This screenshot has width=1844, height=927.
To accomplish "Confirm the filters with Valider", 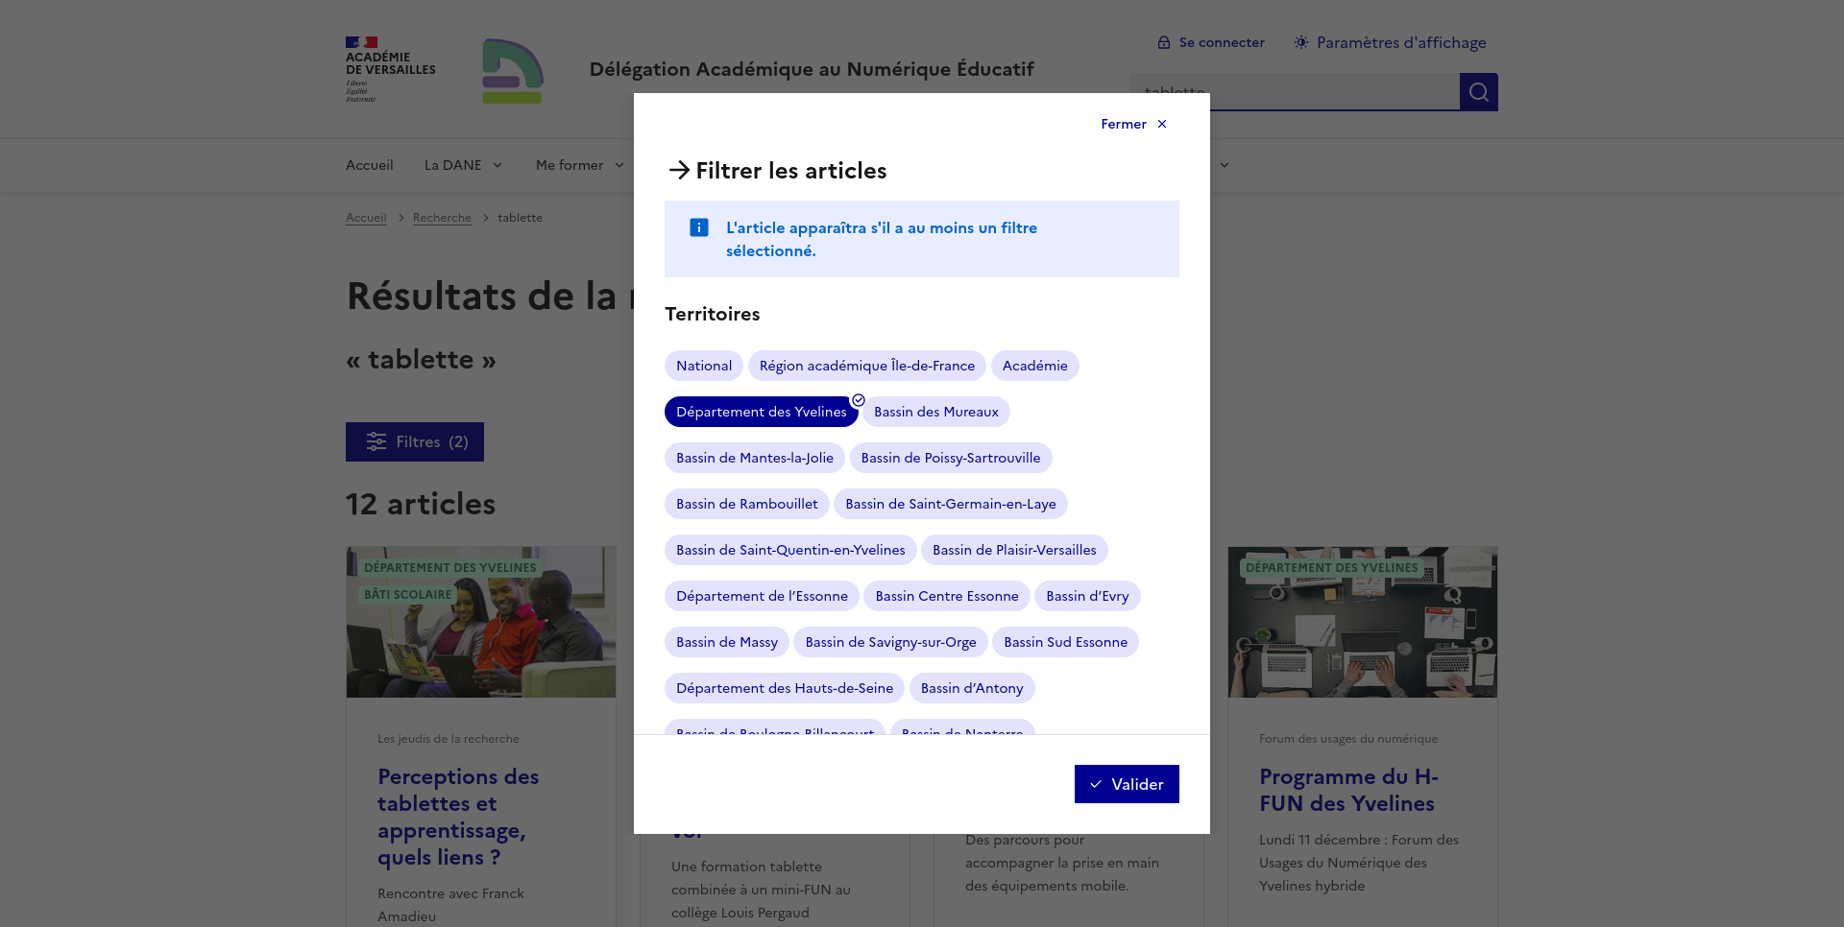I will tap(1126, 784).
